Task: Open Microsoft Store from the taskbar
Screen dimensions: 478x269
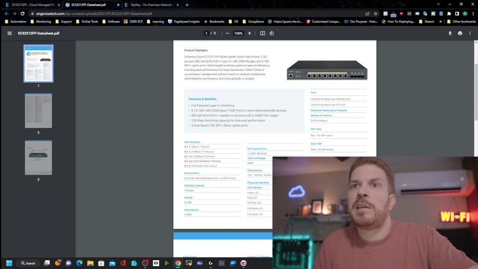Action: 101,263
